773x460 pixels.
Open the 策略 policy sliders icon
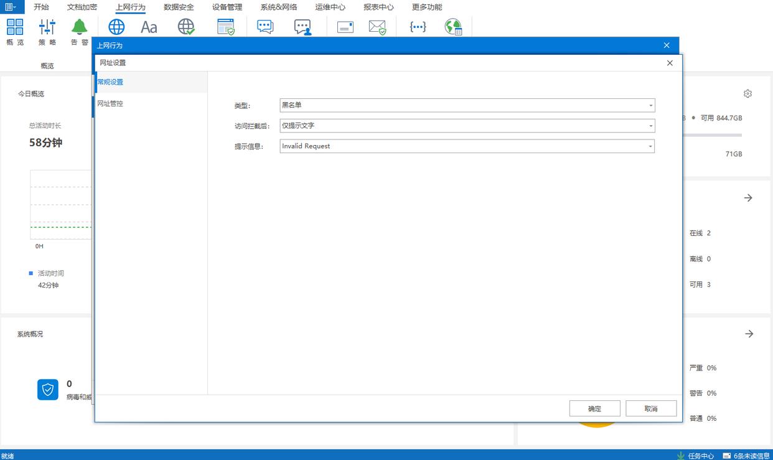click(x=47, y=27)
